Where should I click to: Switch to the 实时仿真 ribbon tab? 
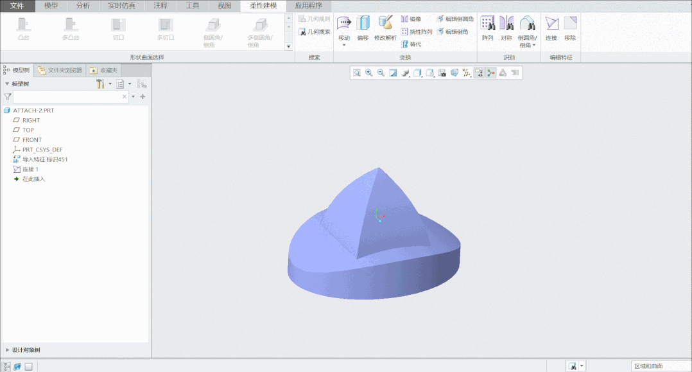pyautogui.click(x=122, y=6)
